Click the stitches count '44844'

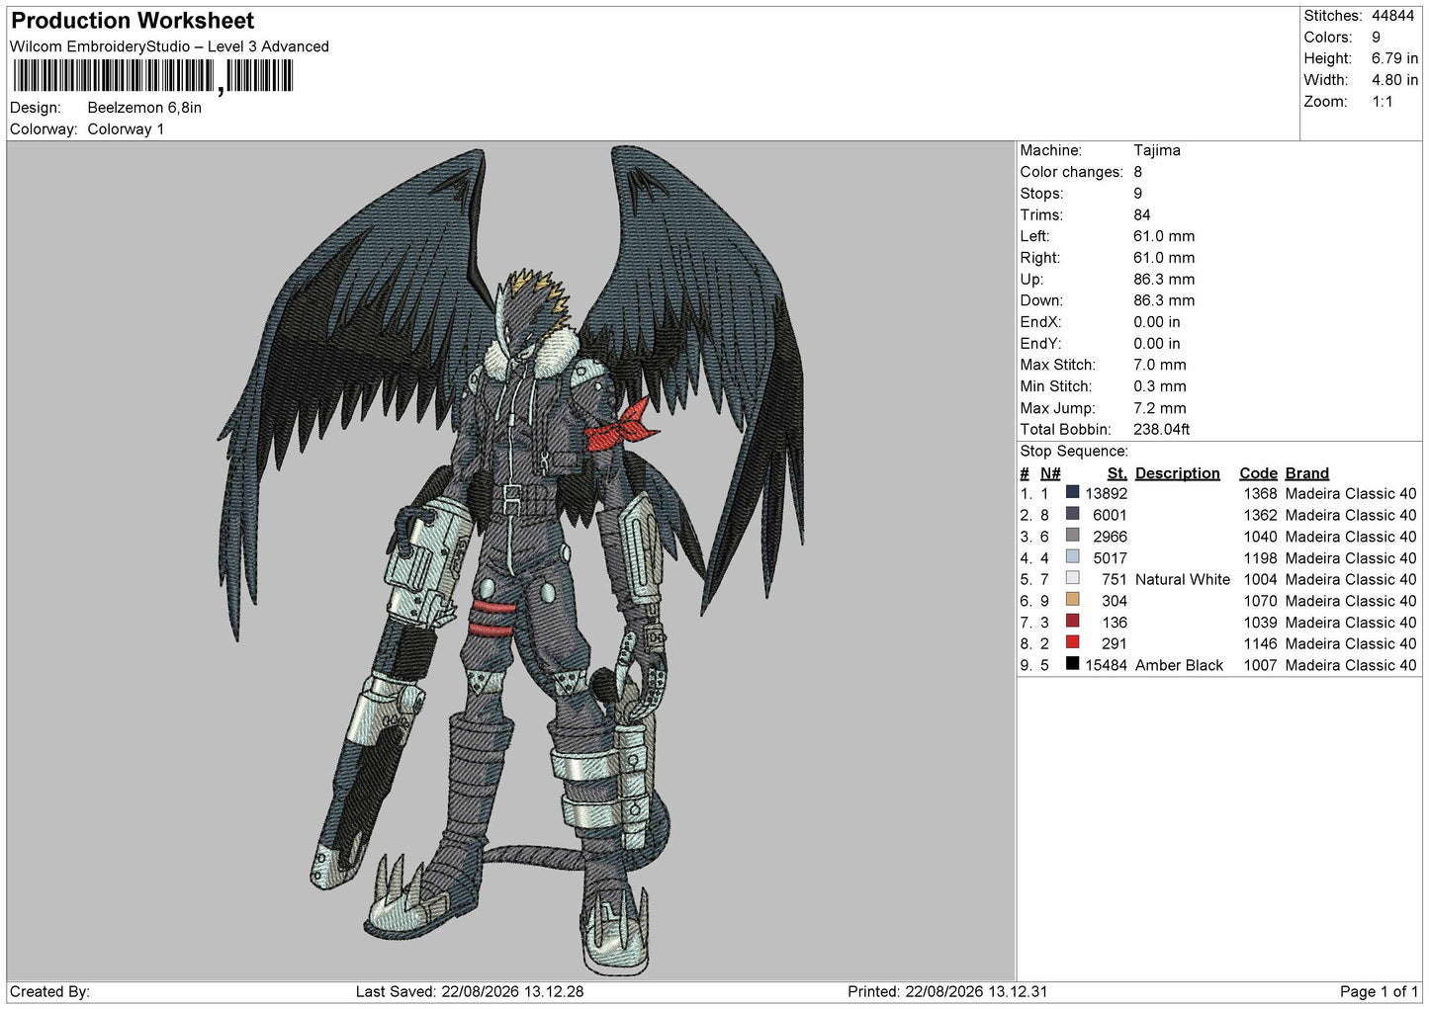coord(1392,16)
